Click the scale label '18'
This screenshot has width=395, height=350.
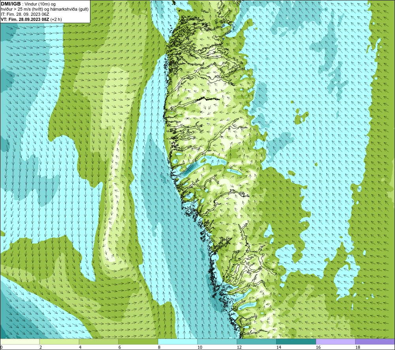[357, 348]
